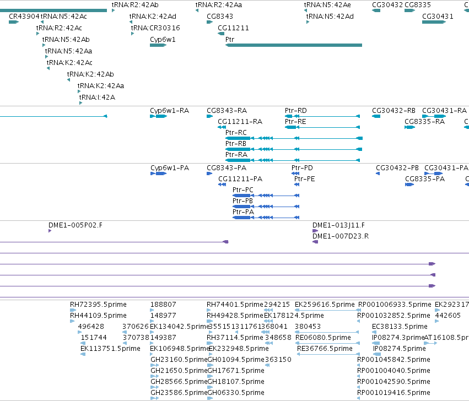Click the CG8343-RA transcript label

click(x=227, y=111)
